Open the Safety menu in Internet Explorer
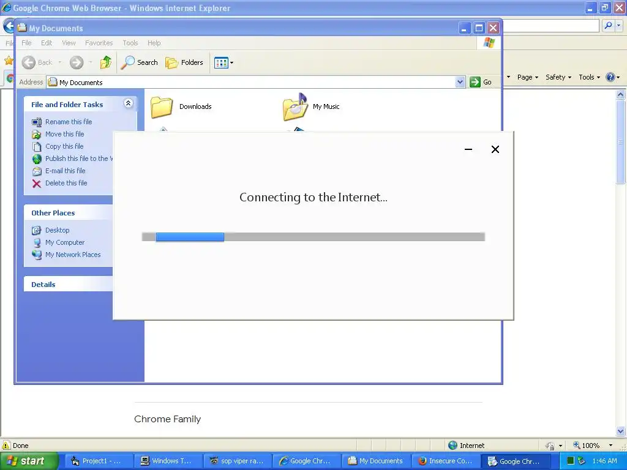 [558, 77]
